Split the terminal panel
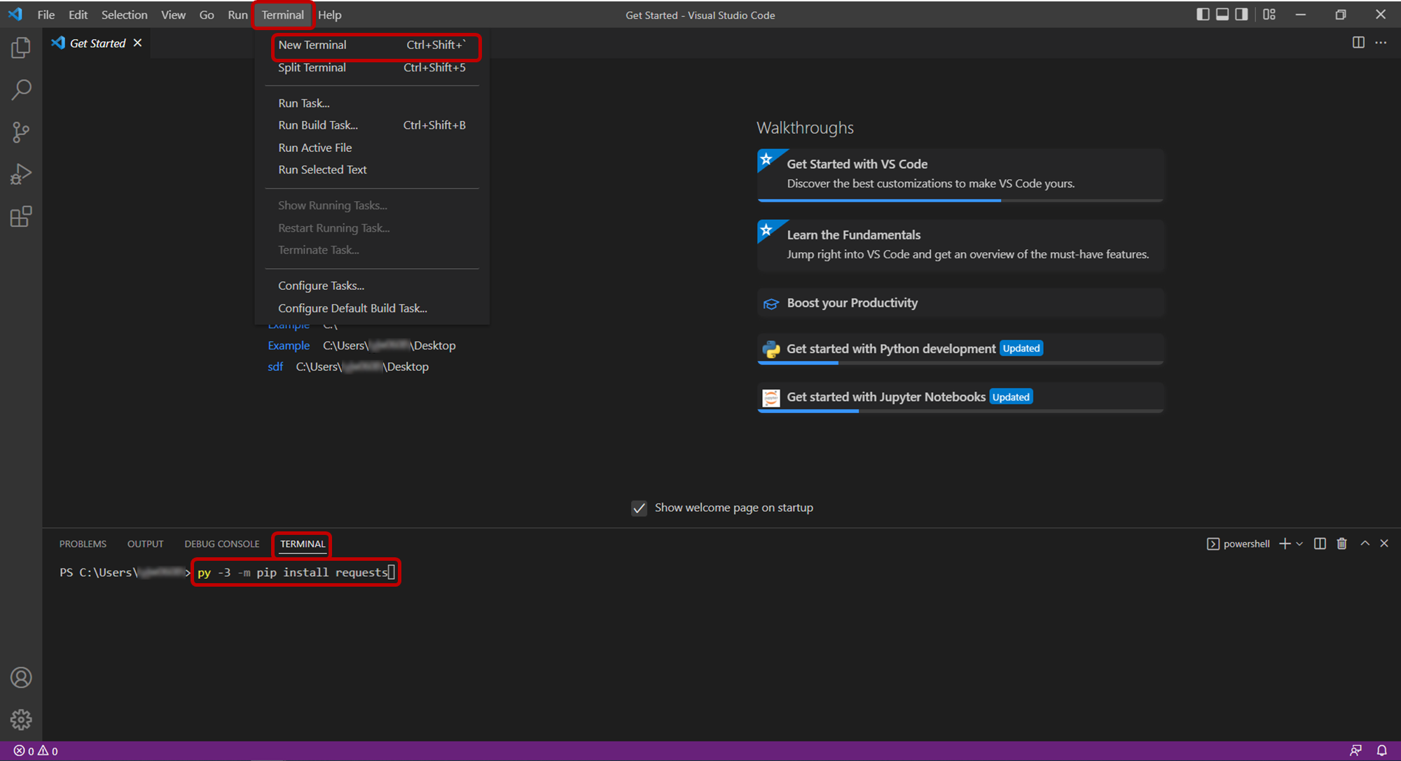This screenshot has width=1401, height=761. (x=1320, y=543)
